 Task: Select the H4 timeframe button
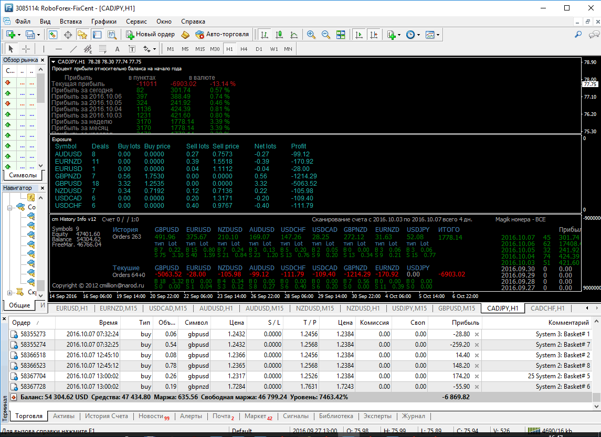coord(244,49)
